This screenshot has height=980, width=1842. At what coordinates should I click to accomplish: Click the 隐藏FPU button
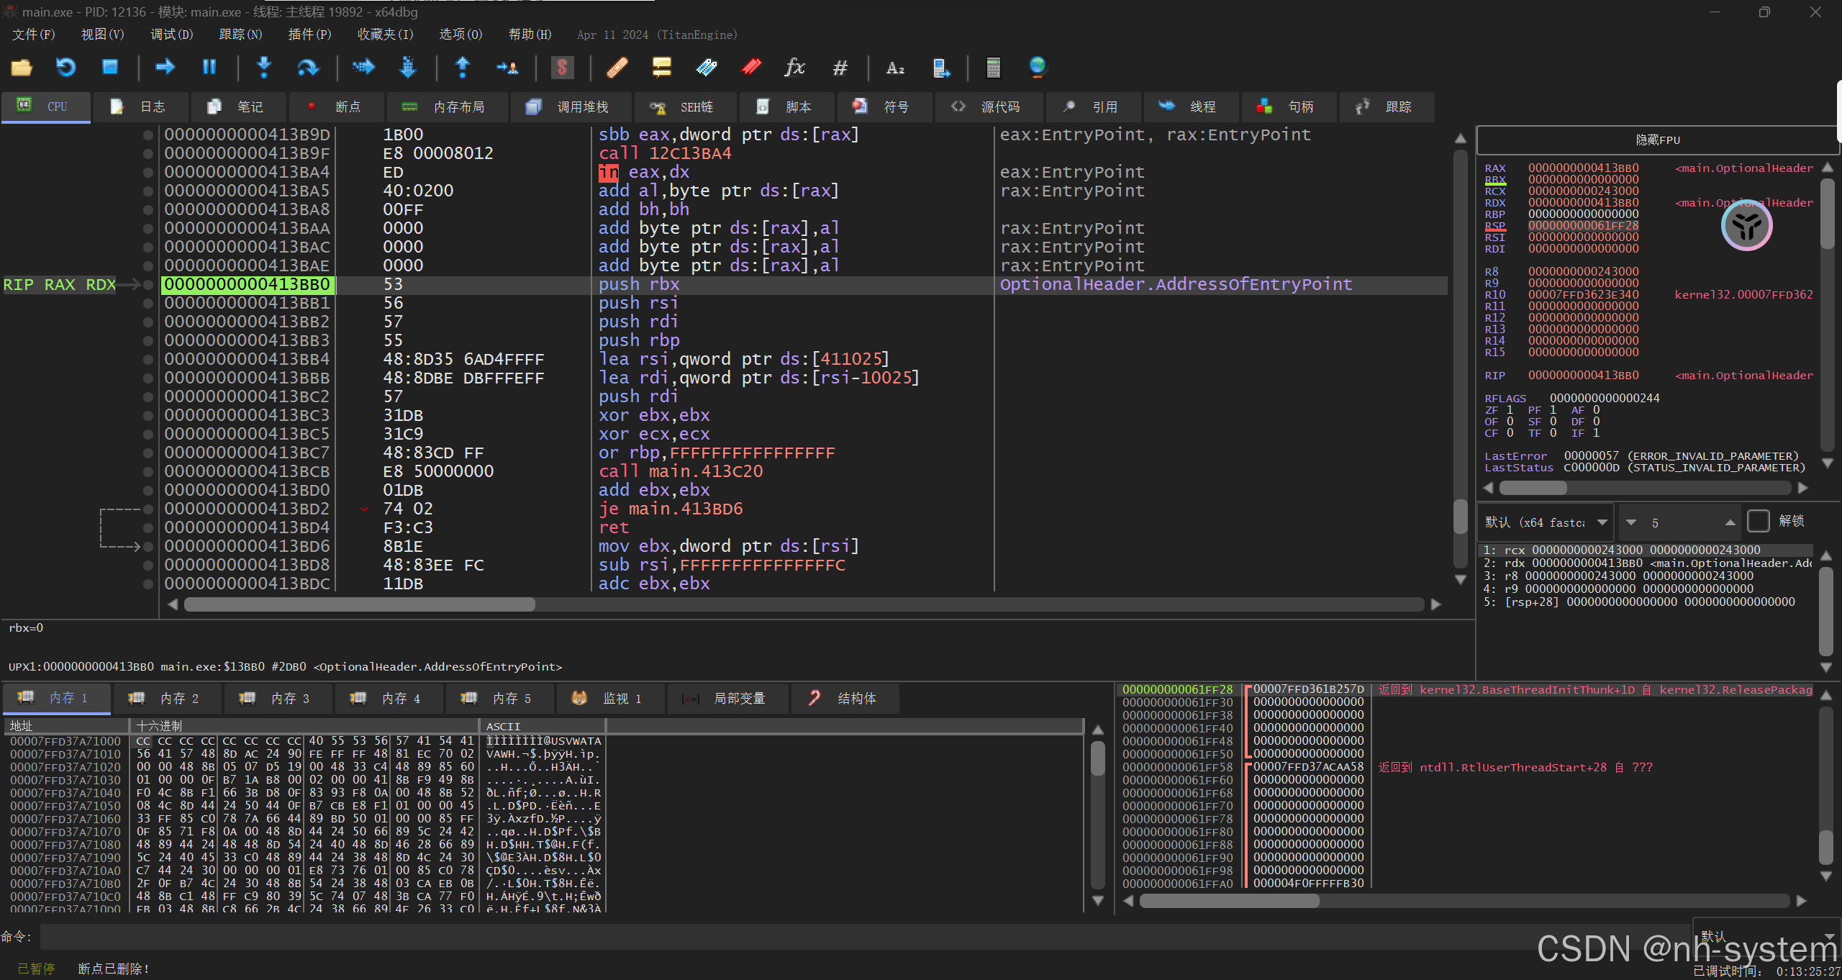tap(1657, 140)
